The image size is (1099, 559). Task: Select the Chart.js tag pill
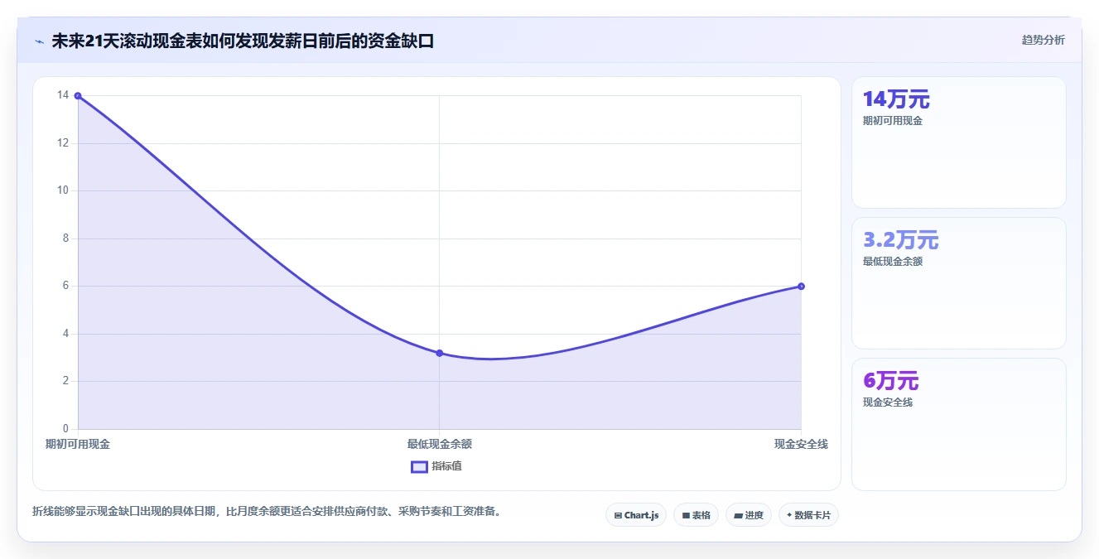[636, 515]
